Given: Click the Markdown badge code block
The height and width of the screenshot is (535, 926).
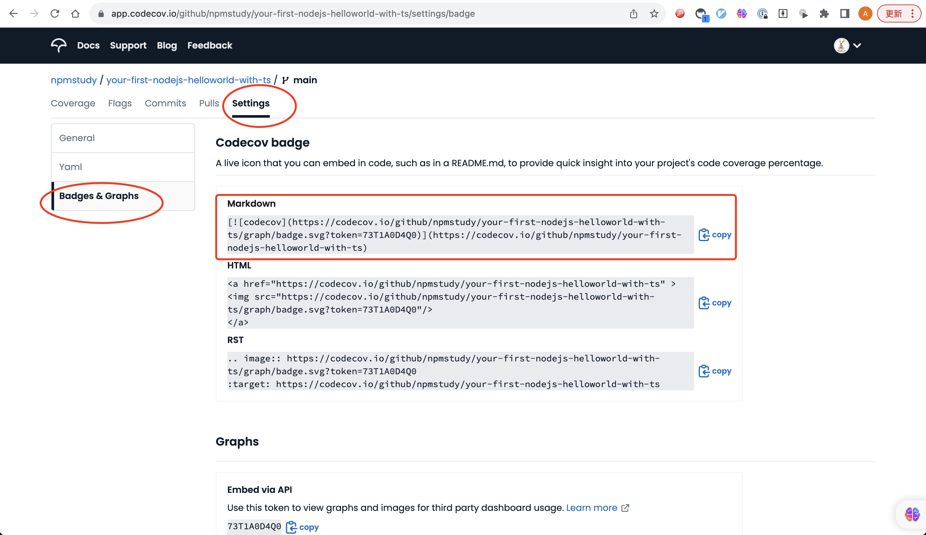Looking at the screenshot, I should tap(460, 235).
